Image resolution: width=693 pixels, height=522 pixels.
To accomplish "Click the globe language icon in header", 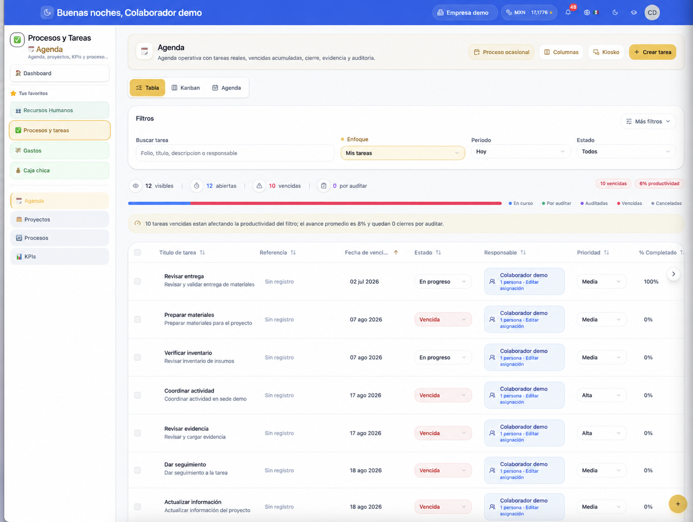I will tap(587, 12).
